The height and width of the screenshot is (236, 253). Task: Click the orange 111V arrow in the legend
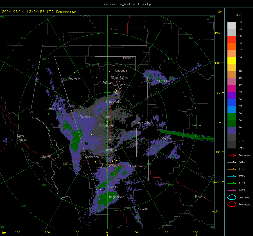[232, 169]
